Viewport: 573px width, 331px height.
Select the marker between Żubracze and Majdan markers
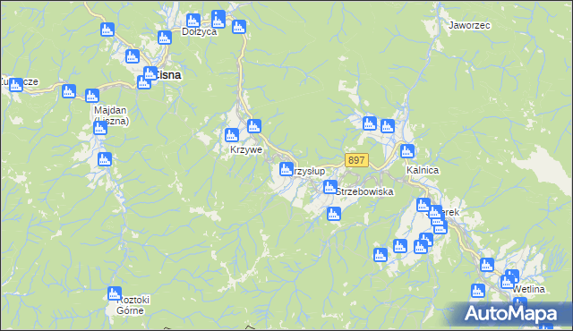click(69, 91)
